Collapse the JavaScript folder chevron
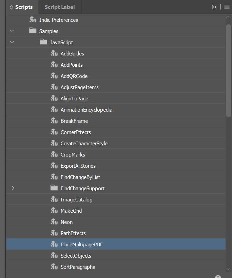Screen dimensions: 232x278 click(12, 42)
